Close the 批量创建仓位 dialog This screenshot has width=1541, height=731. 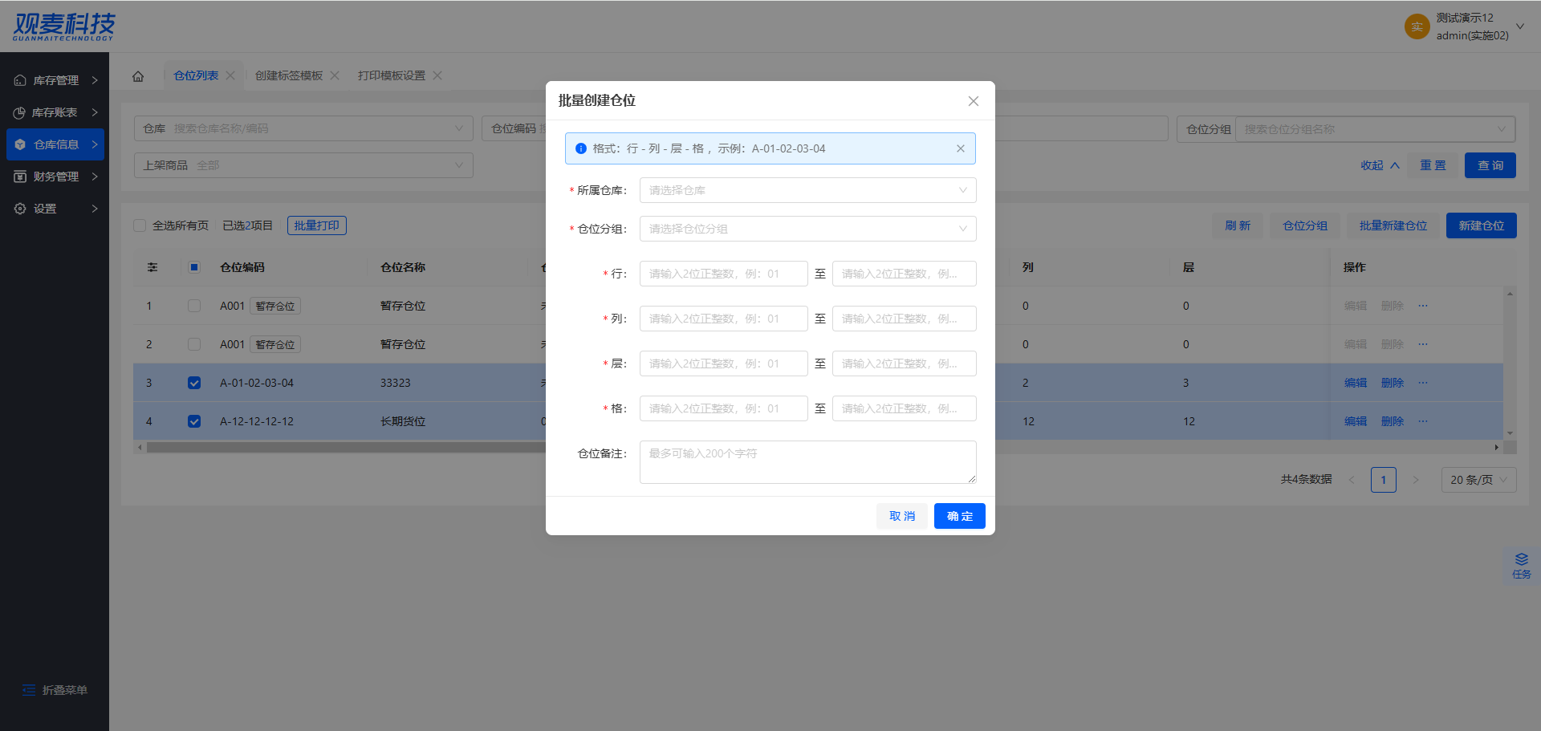pyautogui.click(x=973, y=101)
